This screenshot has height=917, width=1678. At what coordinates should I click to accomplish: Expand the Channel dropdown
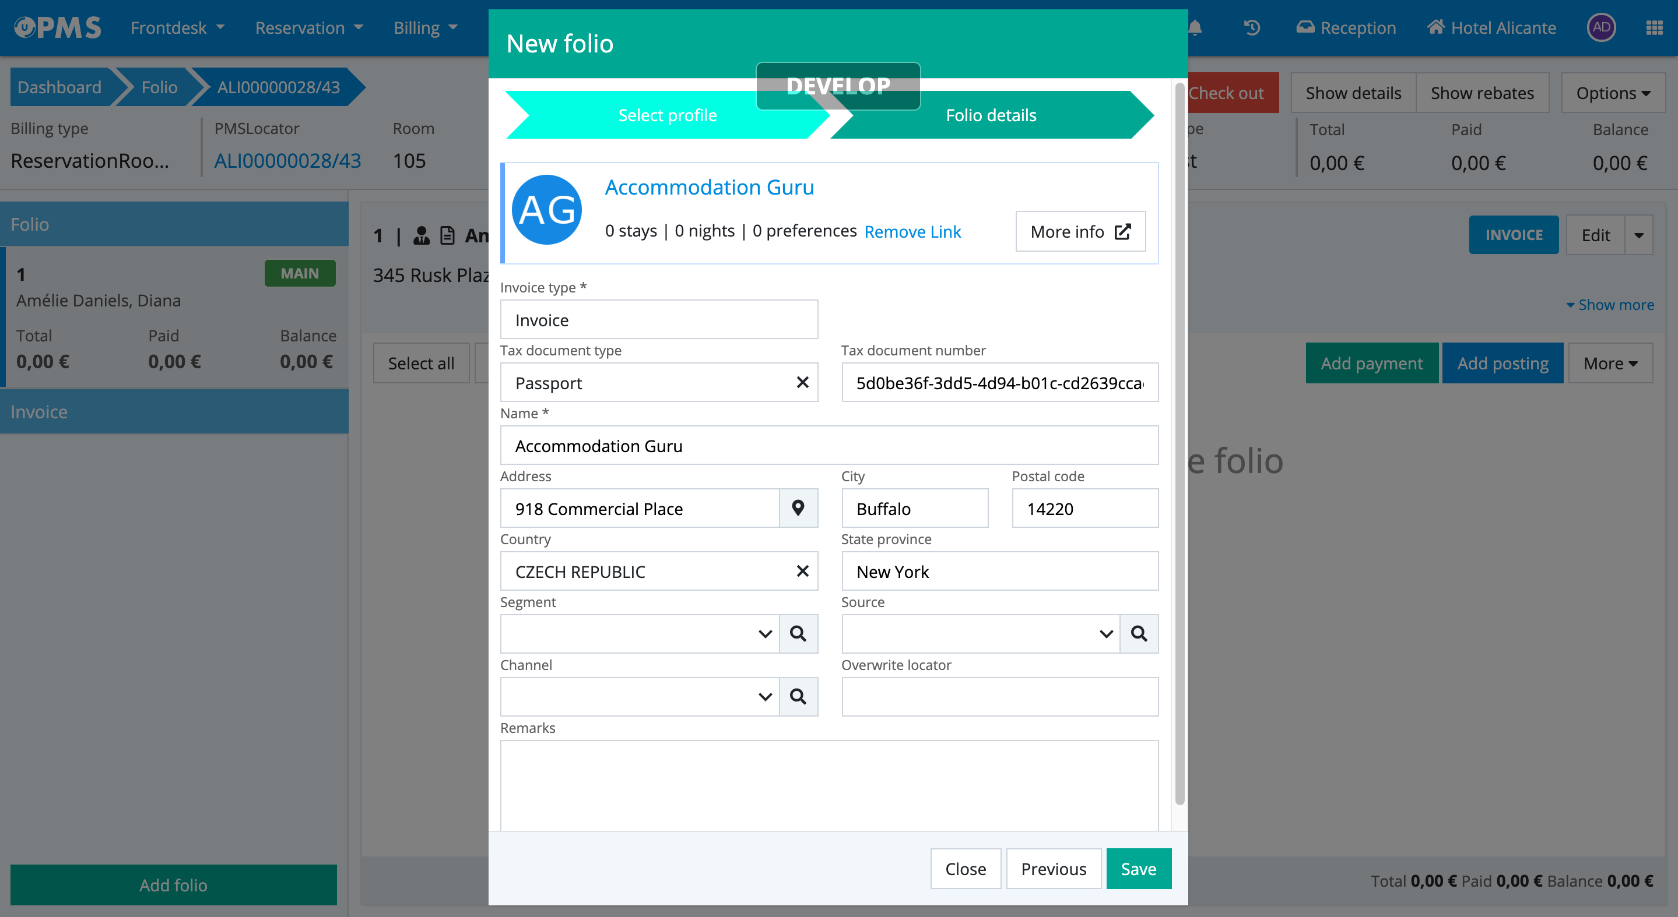coord(765,697)
